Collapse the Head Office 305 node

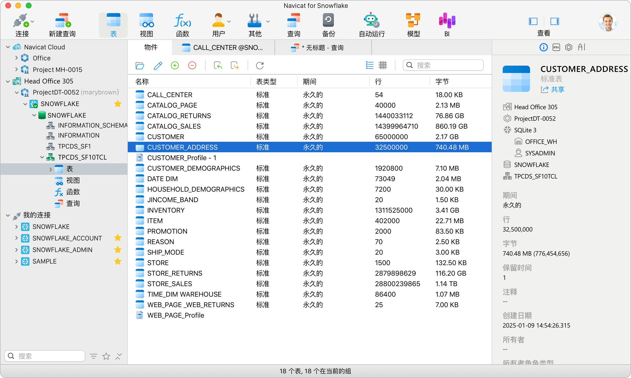pos(8,81)
